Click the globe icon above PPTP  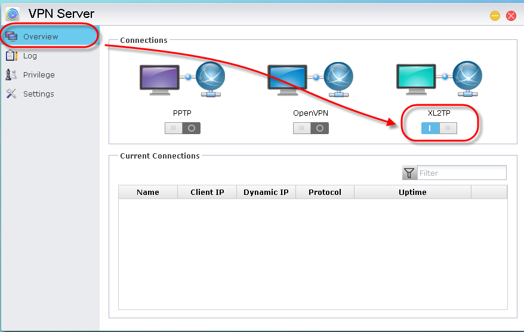pos(211,79)
